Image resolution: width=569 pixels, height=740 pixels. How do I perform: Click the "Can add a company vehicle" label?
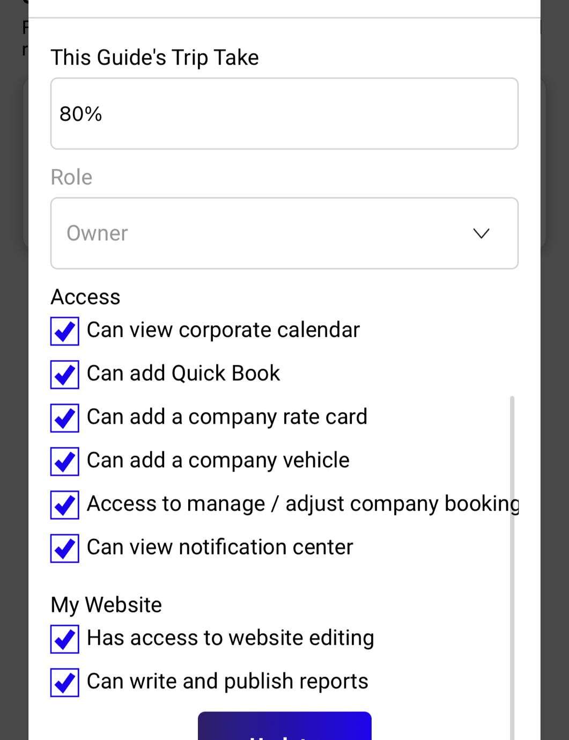pyautogui.click(x=218, y=460)
